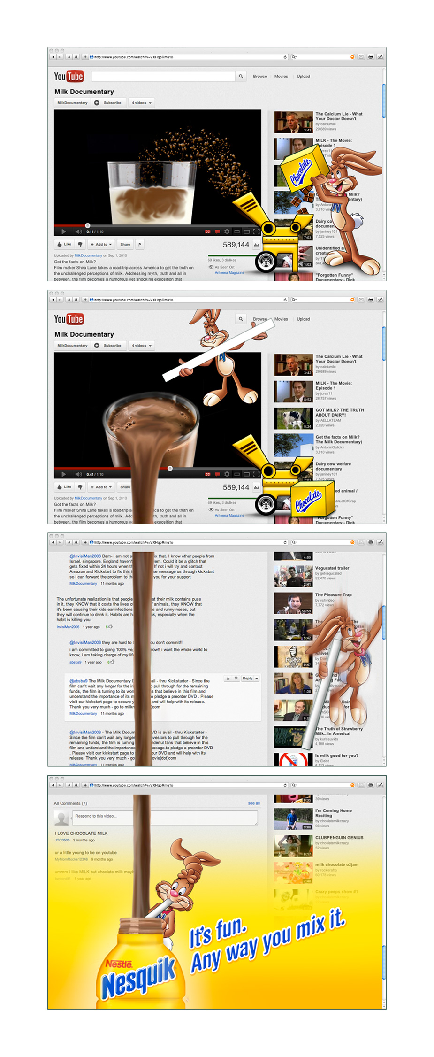Image resolution: width=434 pixels, height=1057 pixels.
Task: Open the Antenna Magazine link in the 0:11 window
Action: pyautogui.click(x=229, y=273)
